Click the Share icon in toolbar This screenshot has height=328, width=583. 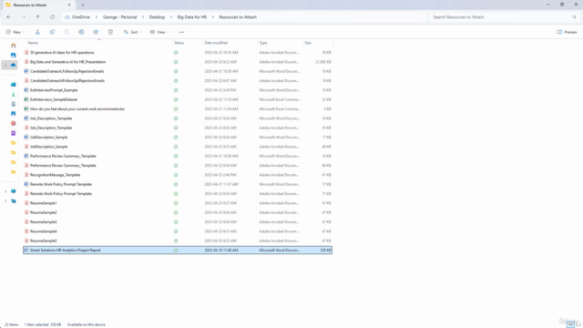(96, 32)
